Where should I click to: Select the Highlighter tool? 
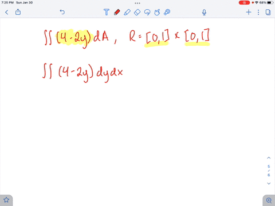tap(127, 13)
